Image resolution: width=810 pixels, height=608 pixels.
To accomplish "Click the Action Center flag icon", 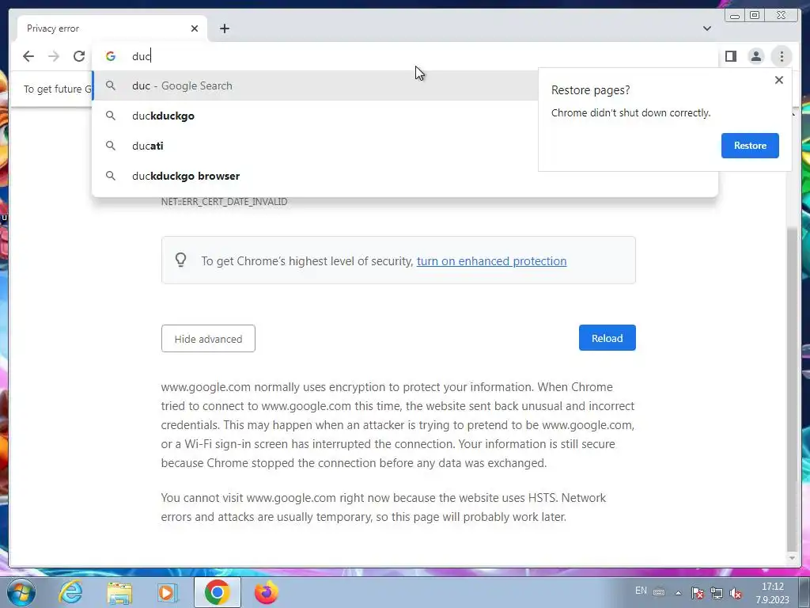I will click(698, 593).
